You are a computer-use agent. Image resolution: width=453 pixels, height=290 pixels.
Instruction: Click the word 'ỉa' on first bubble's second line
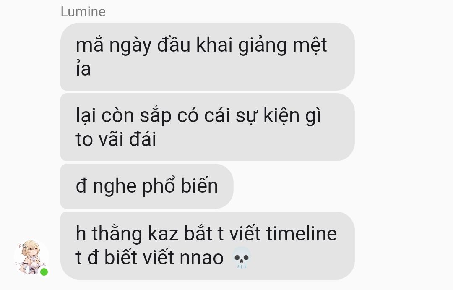click(x=83, y=69)
